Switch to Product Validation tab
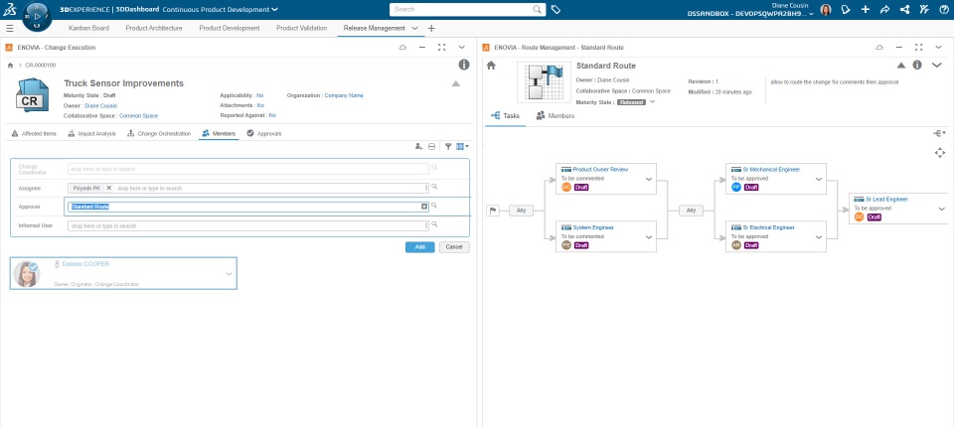954x427 pixels. pos(301,28)
